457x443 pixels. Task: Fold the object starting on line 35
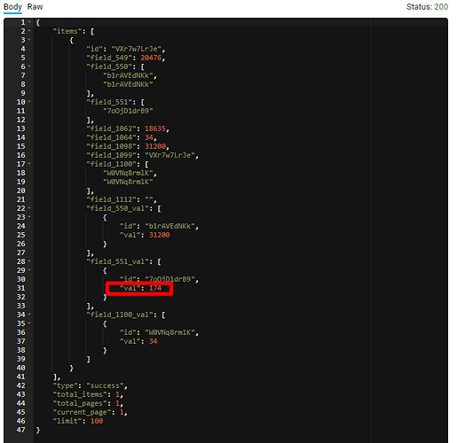coord(29,323)
